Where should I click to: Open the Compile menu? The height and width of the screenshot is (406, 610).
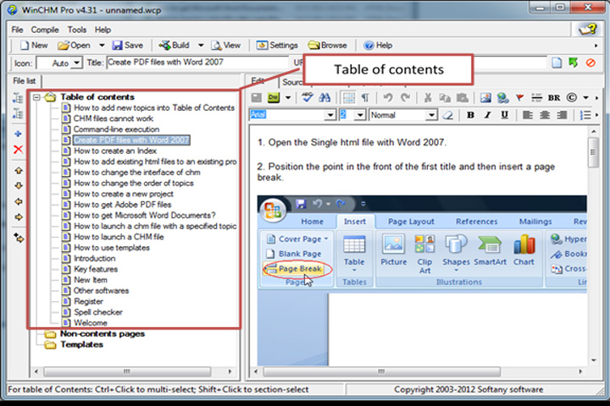coord(45,30)
